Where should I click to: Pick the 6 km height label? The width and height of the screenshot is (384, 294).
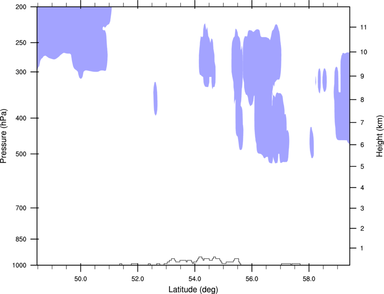[362, 145]
